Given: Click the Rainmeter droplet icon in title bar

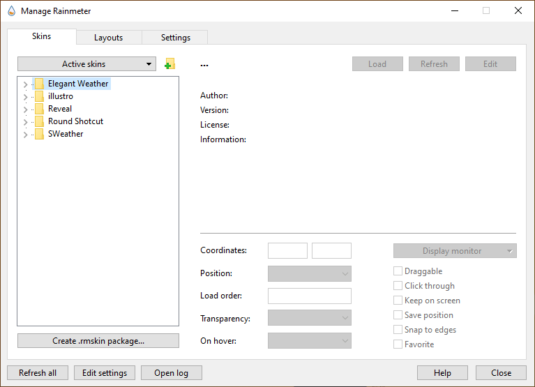Looking at the screenshot, I should click(11, 11).
